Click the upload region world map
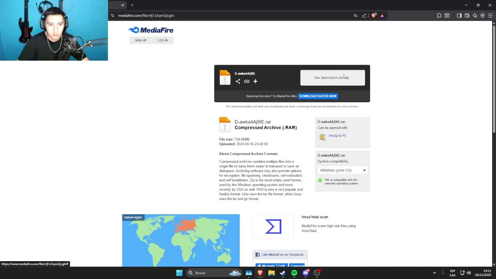Viewport: 496px width, 279px height. tap(181, 241)
